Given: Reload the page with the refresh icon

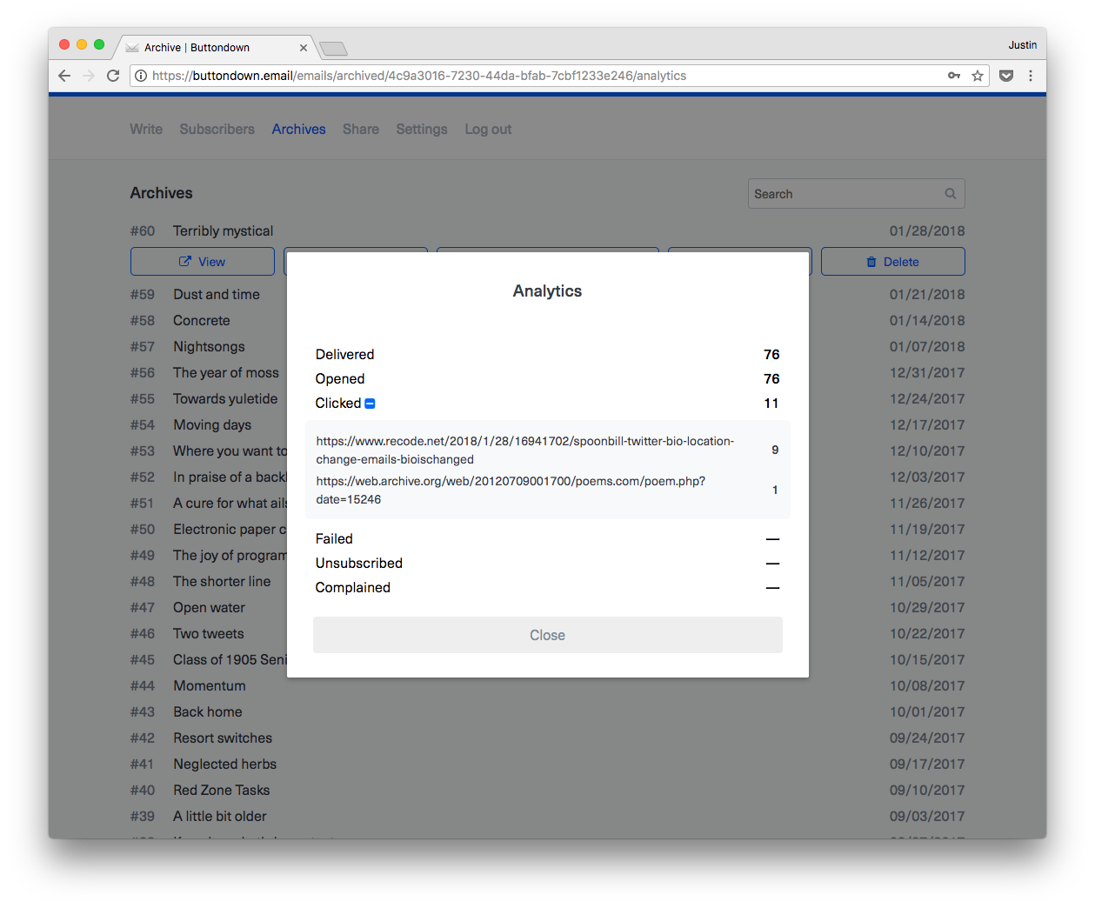Looking at the screenshot, I should click(113, 76).
